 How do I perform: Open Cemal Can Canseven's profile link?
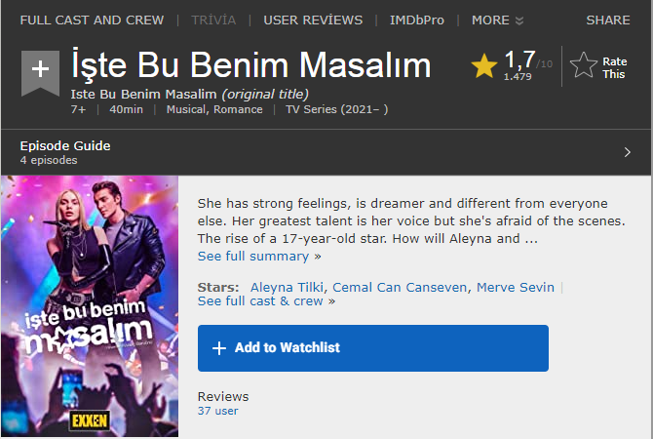tap(401, 287)
